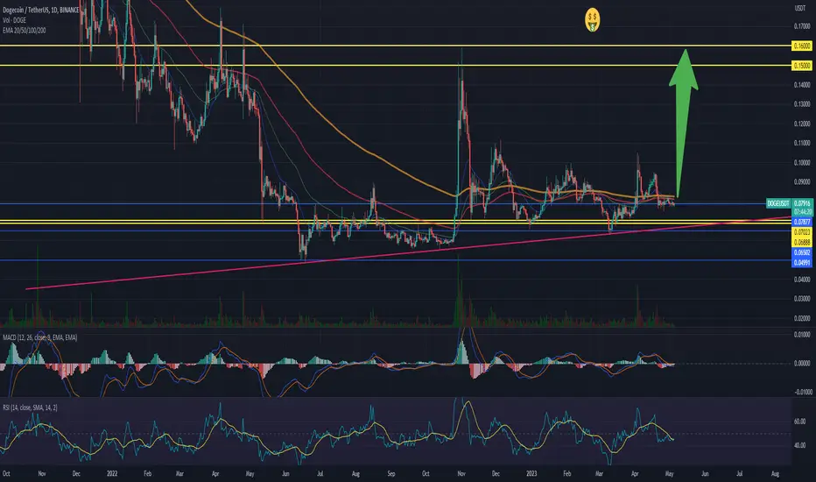Click the 0.14000 price axis value
This screenshot has height=482, width=816.
click(x=802, y=85)
